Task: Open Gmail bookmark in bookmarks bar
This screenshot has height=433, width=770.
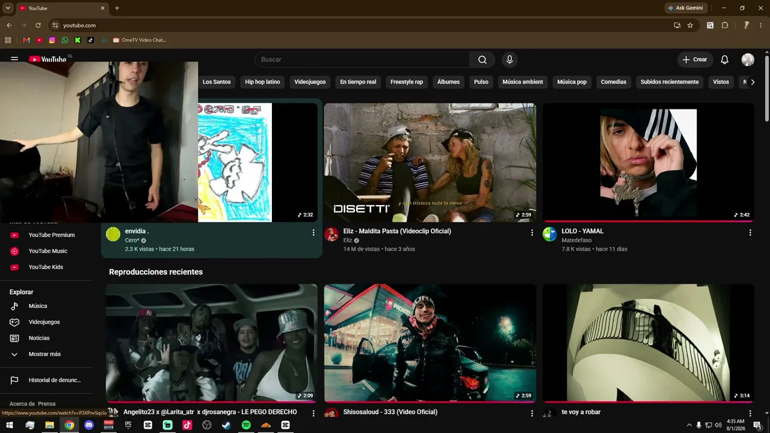Action: click(26, 40)
